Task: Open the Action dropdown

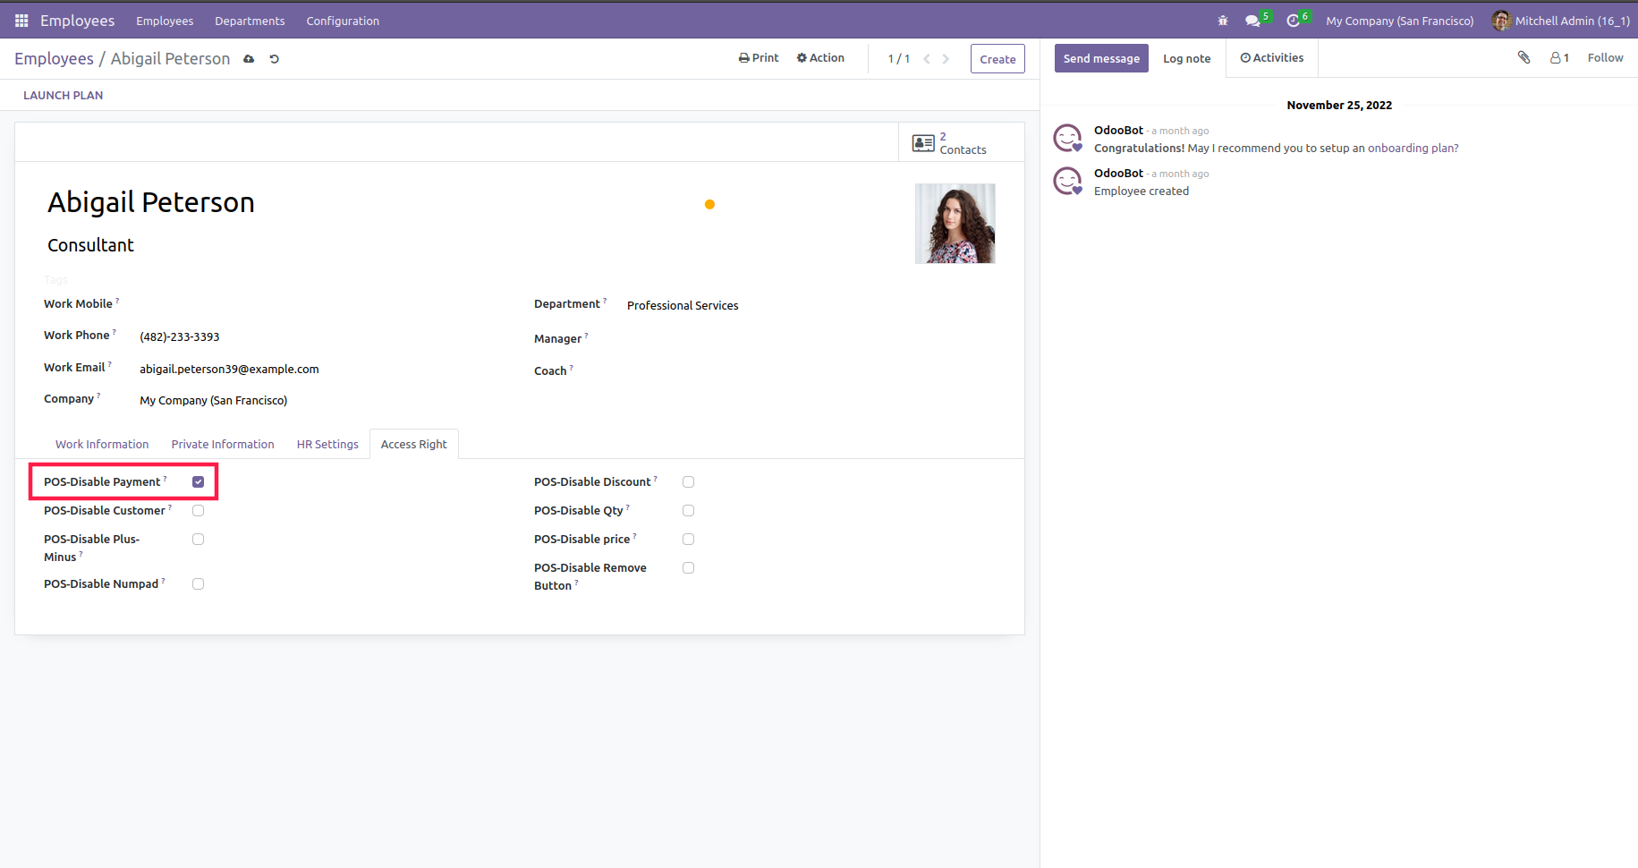Action: 820,58
